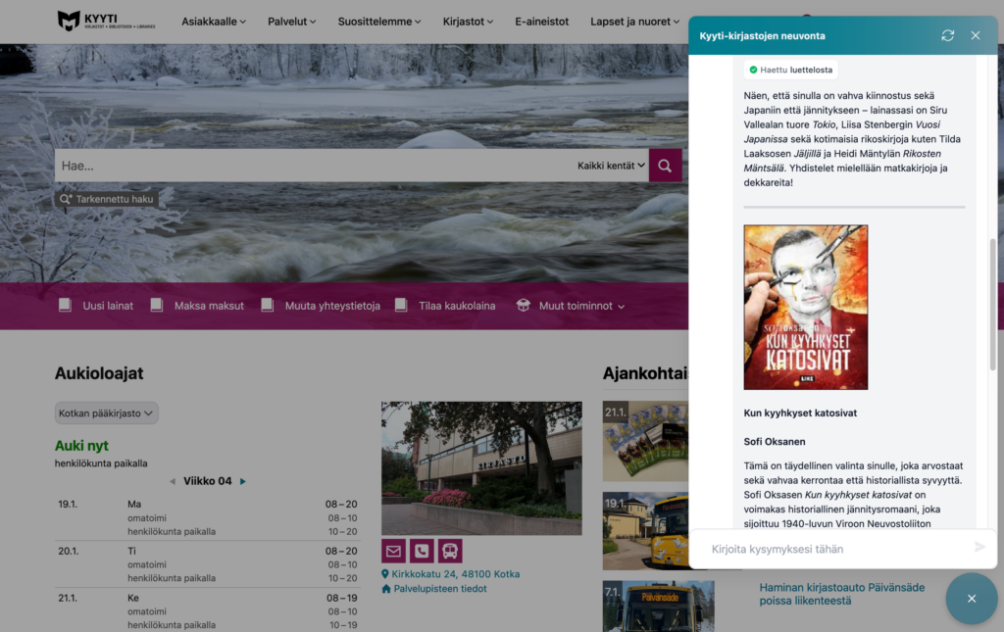Refresh the chat with the circular arrows icon
The width and height of the screenshot is (1004, 632).
click(947, 35)
